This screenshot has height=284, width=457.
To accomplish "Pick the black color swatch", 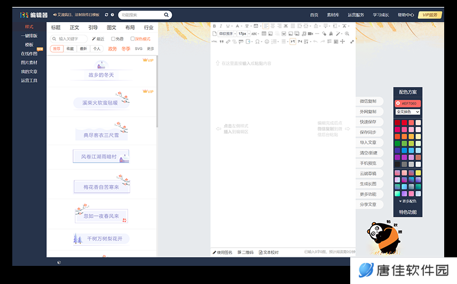I will [x=397, y=165].
